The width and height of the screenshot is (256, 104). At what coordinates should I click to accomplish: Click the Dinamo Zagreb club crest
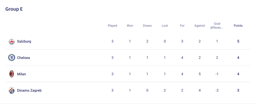(11, 90)
